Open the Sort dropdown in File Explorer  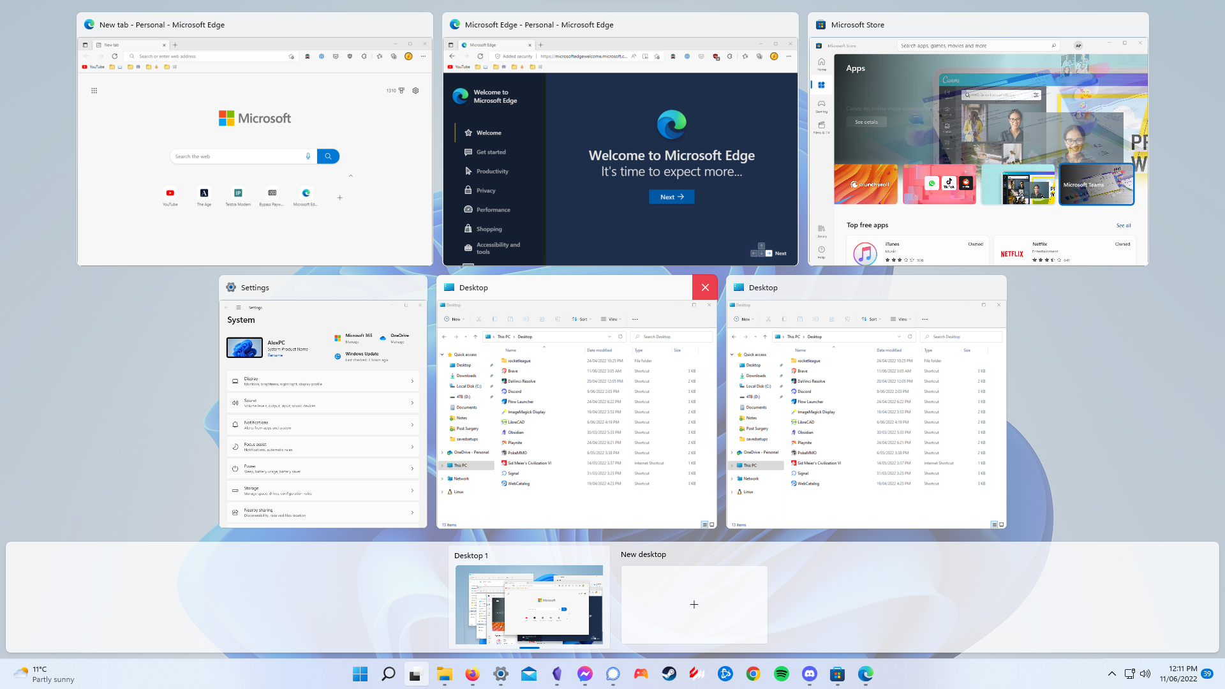click(582, 319)
